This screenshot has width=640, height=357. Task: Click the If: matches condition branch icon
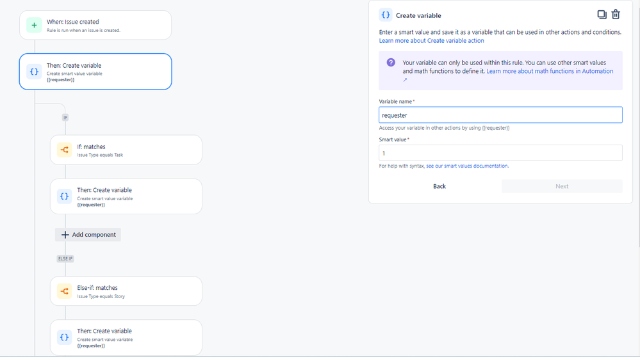coord(65,150)
